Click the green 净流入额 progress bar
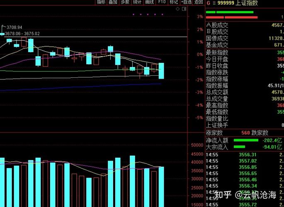The width and height of the screenshot is (284, 207). point(246,140)
